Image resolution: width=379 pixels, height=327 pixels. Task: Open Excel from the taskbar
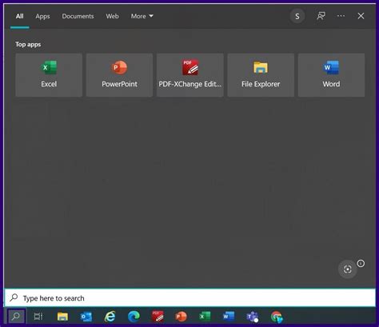click(205, 317)
